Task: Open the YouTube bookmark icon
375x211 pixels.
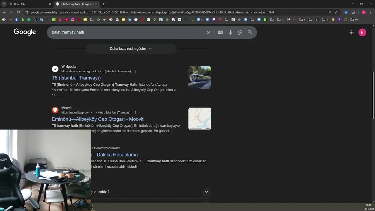Action: click(x=67, y=20)
